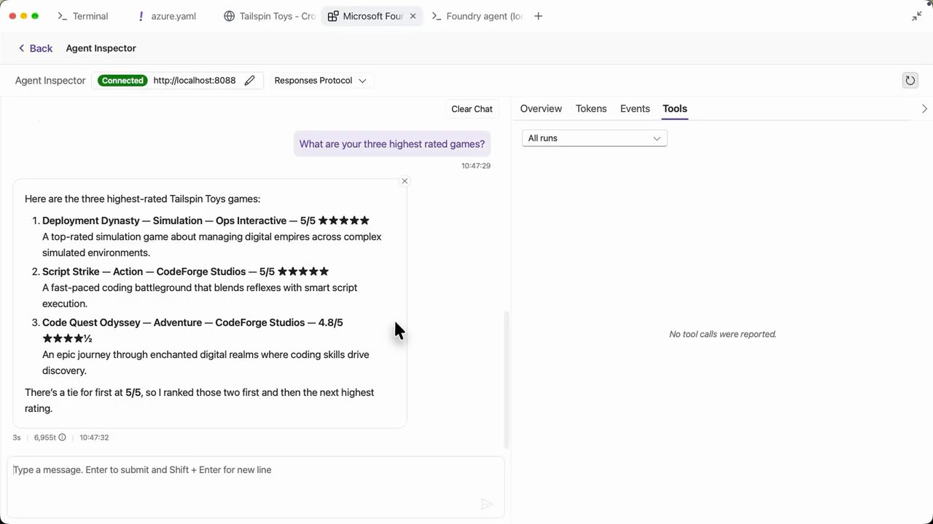Open a new tab with the plus icon

tap(539, 16)
